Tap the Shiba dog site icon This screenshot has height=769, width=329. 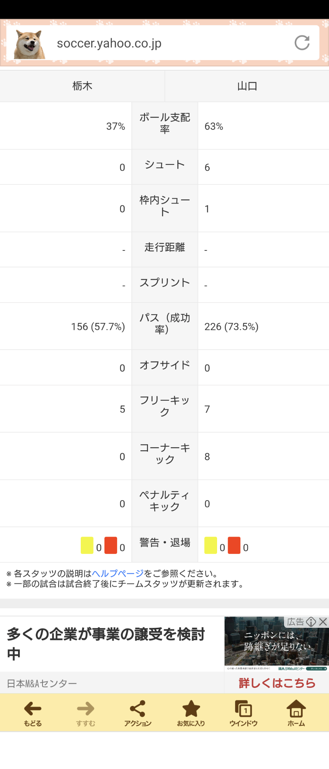pyautogui.click(x=29, y=44)
